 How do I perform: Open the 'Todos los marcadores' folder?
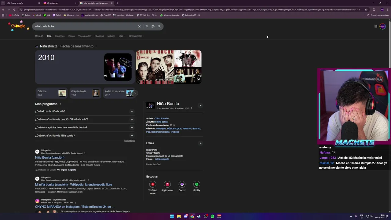[x=378, y=15]
